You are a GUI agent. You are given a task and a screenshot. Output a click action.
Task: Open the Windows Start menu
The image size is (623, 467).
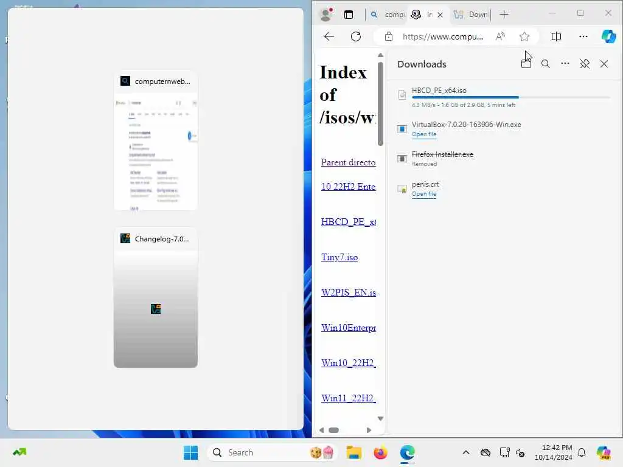[x=190, y=452]
